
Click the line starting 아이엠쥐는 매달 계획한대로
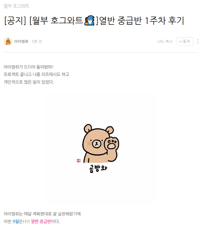click(x=42, y=213)
